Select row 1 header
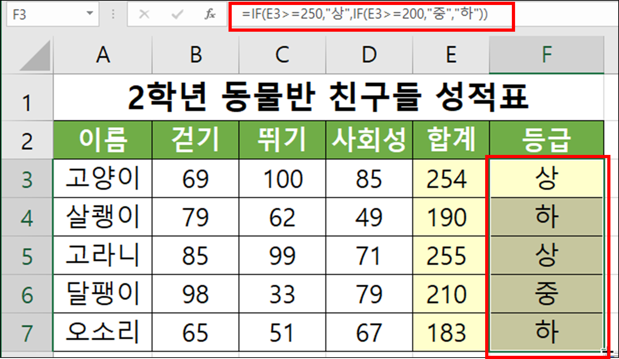 click(x=27, y=97)
